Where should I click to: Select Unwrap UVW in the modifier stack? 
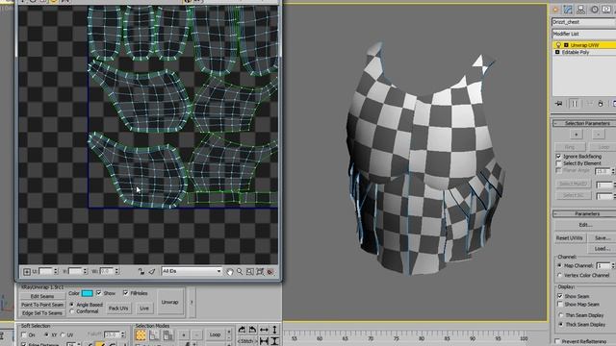pos(584,45)
